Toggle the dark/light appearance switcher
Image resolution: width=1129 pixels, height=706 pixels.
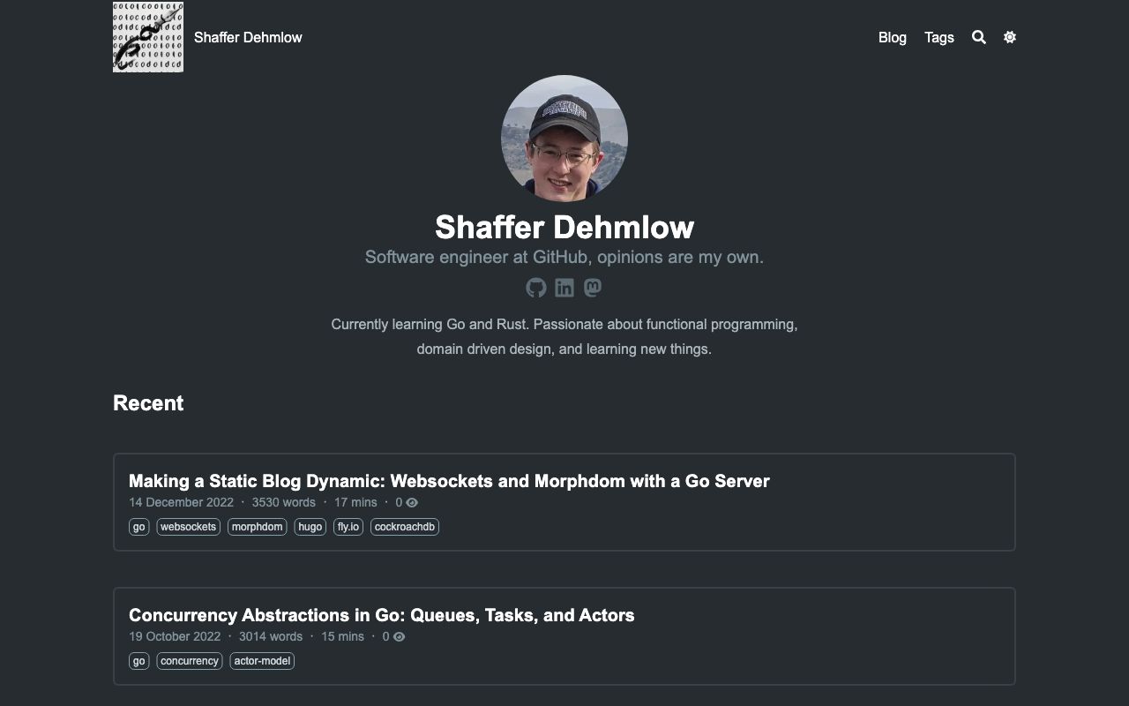pyautogui.click(x=1010, y=37)
